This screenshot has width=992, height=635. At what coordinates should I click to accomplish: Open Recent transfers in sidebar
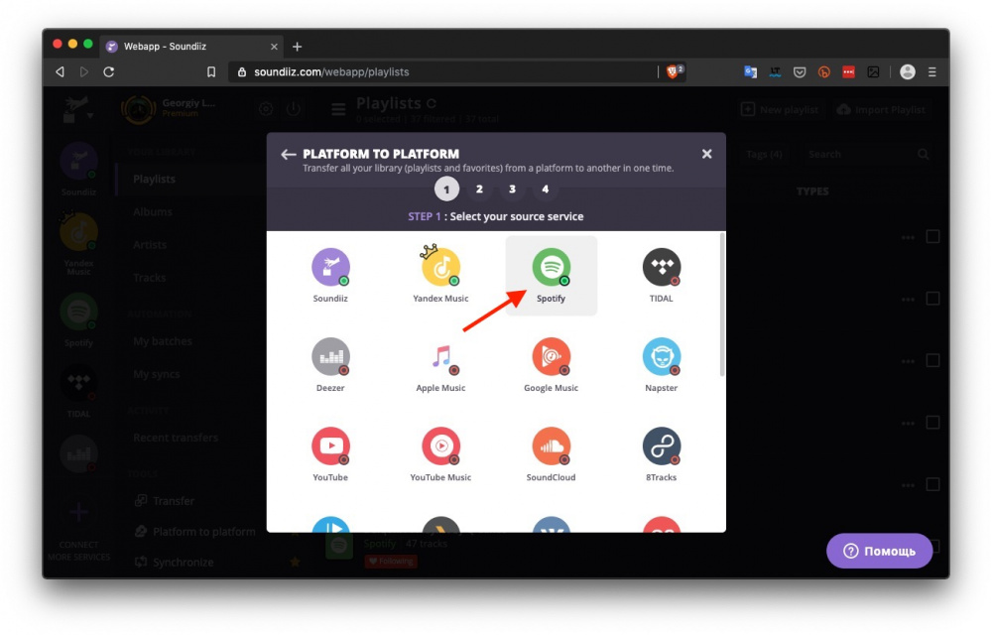click(176, 438)
